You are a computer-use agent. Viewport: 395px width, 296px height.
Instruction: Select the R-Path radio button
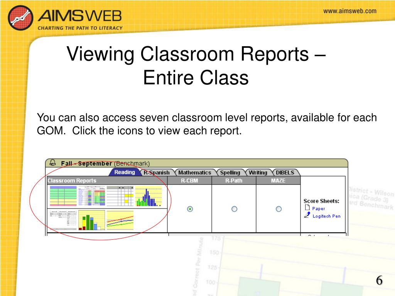point(234,209)
